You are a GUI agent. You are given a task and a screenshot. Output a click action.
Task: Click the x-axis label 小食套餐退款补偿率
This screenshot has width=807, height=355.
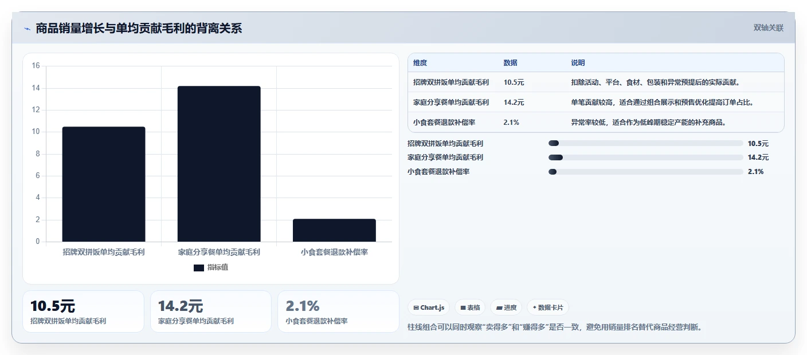click(334, 252)
